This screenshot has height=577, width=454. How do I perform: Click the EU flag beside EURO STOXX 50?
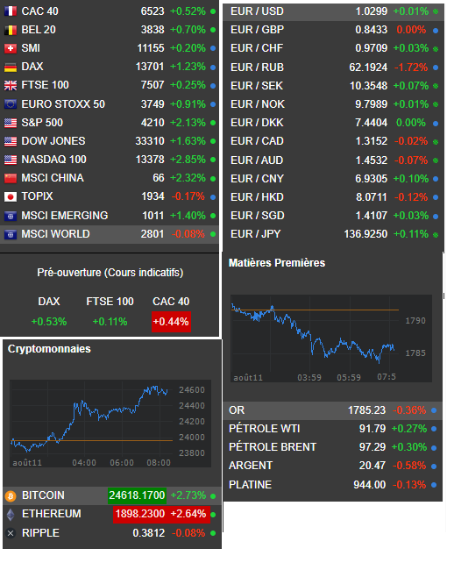[11, 104]
